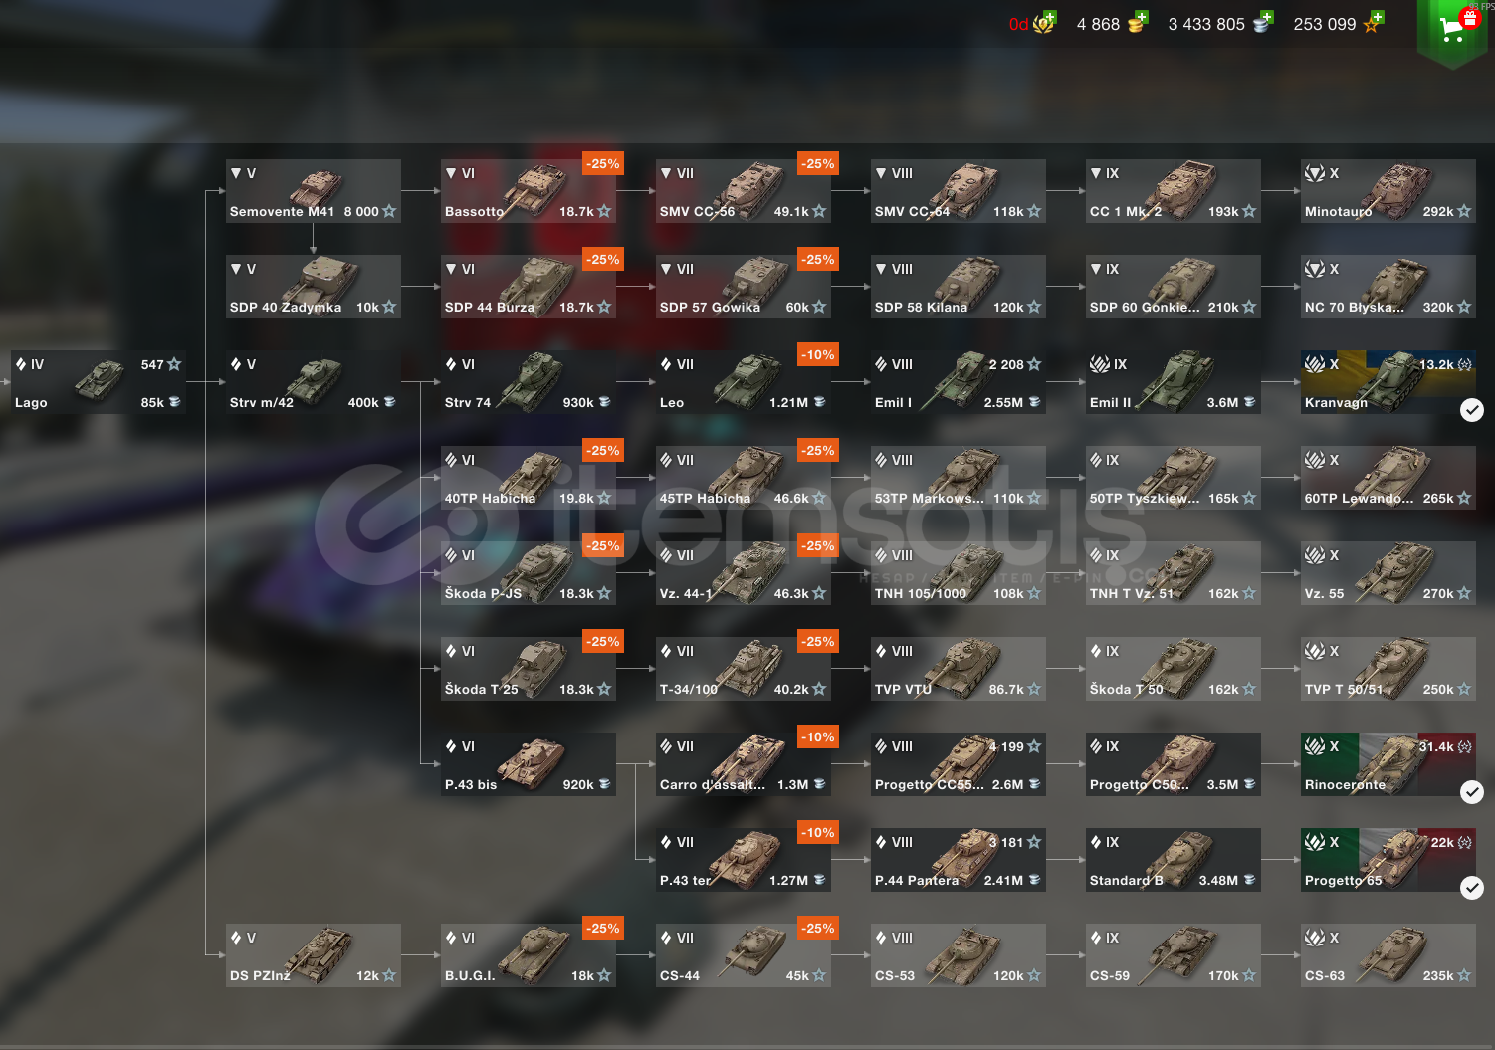Select the Strv m/42 tree node
This screenshot has width=1495, height=1050.
[314, 382]
